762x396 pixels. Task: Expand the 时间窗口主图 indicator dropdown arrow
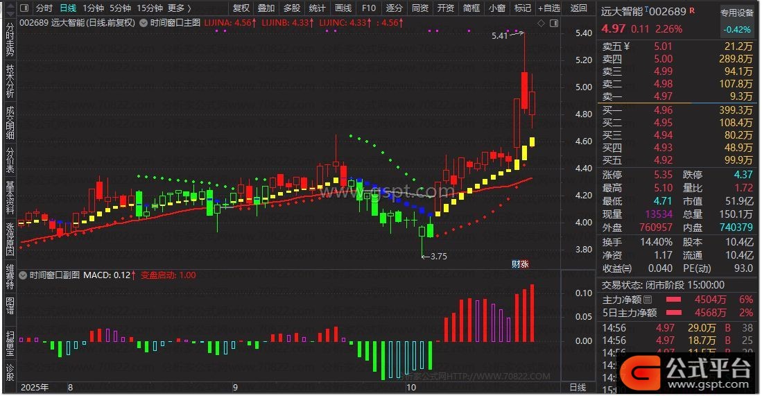(x=144, y=23)
